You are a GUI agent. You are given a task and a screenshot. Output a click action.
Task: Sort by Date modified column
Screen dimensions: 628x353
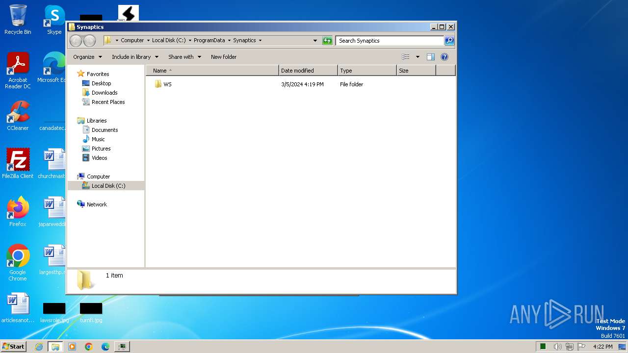coord(308,71)
